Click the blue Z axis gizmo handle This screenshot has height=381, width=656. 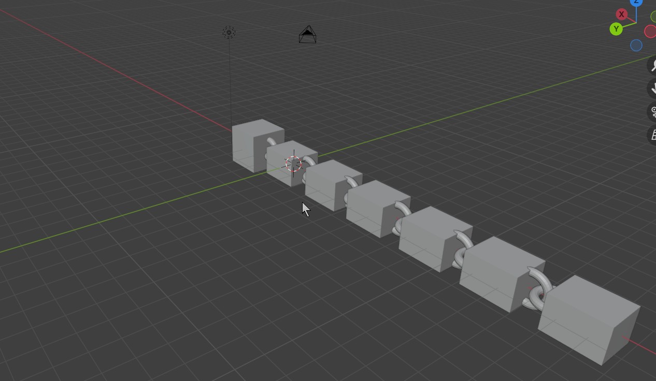(x=636, y=2)
